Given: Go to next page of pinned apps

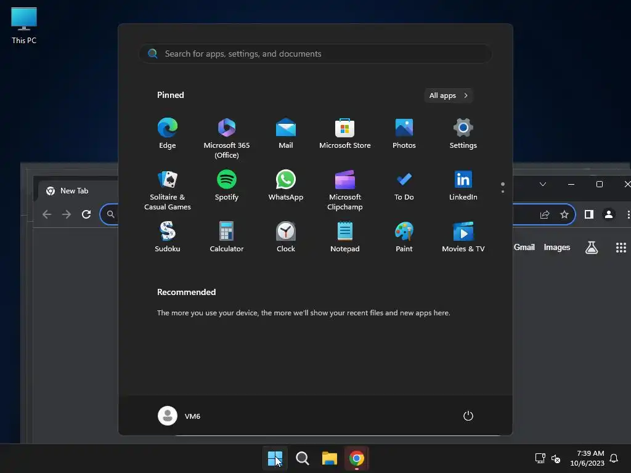Looking at the screenshot, I should click(x=503, y=192).
